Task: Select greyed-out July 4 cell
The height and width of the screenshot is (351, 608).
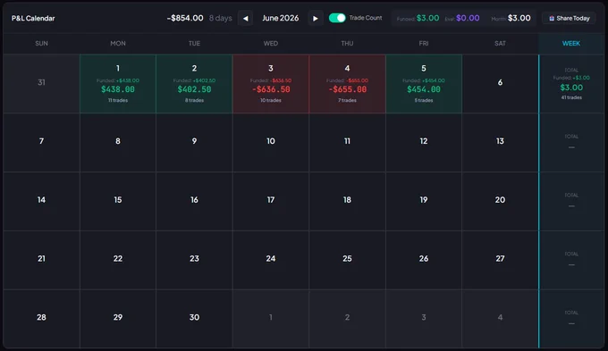Action: pos(500,319)
